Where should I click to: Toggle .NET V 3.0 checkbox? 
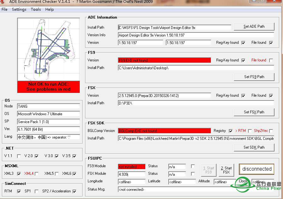pos(57,156)
